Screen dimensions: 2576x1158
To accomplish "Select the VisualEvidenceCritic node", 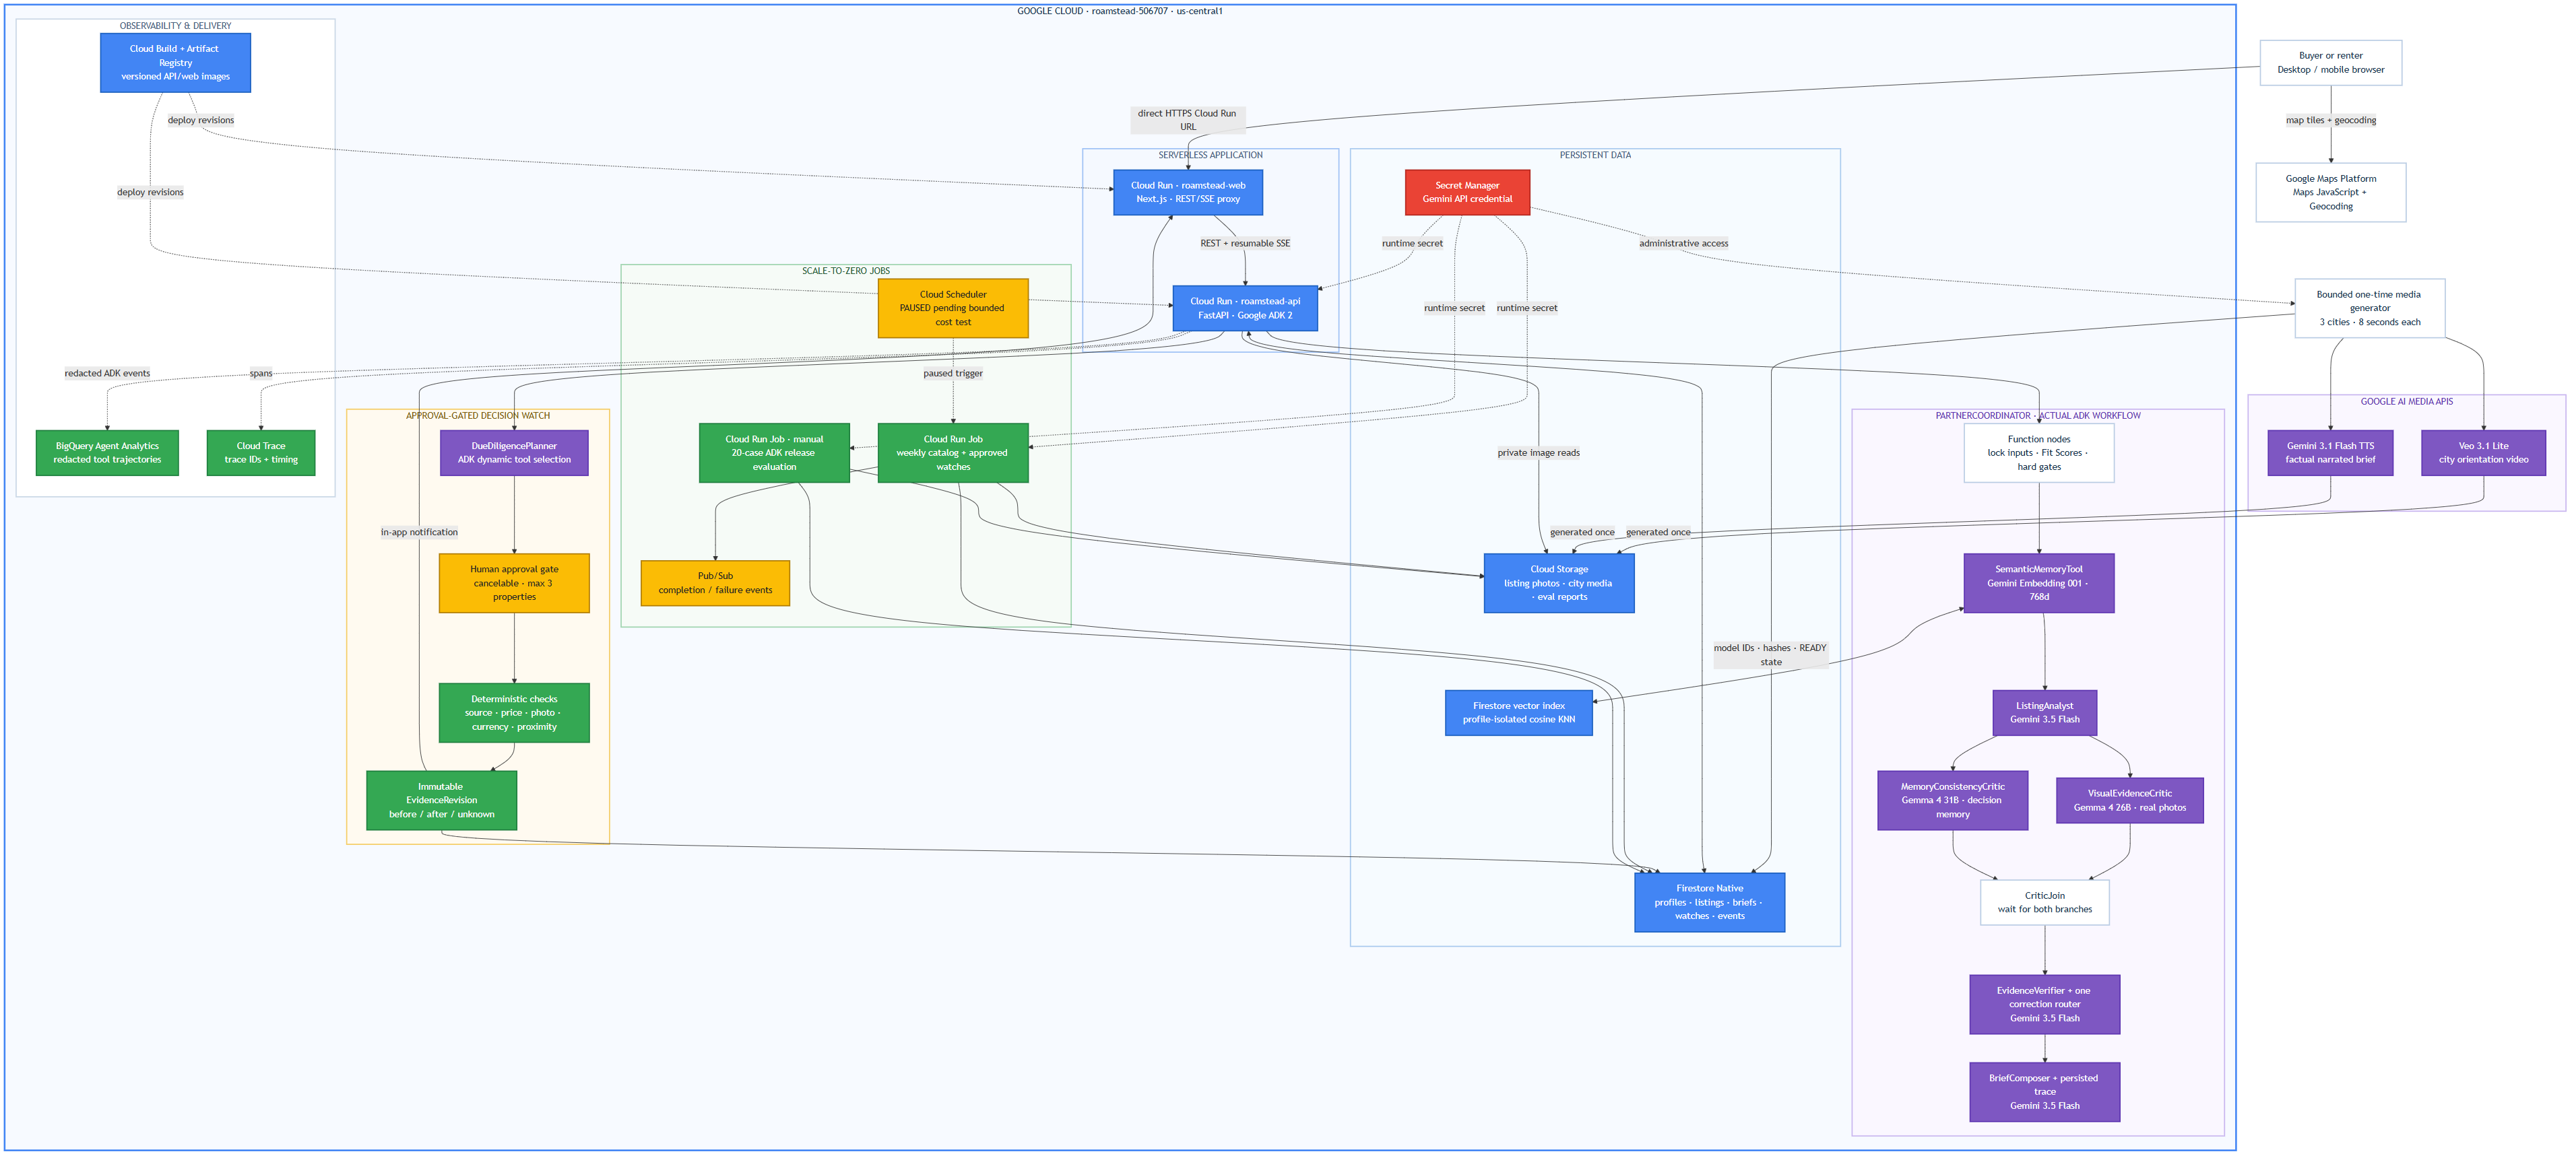I will coord(2129,801).
